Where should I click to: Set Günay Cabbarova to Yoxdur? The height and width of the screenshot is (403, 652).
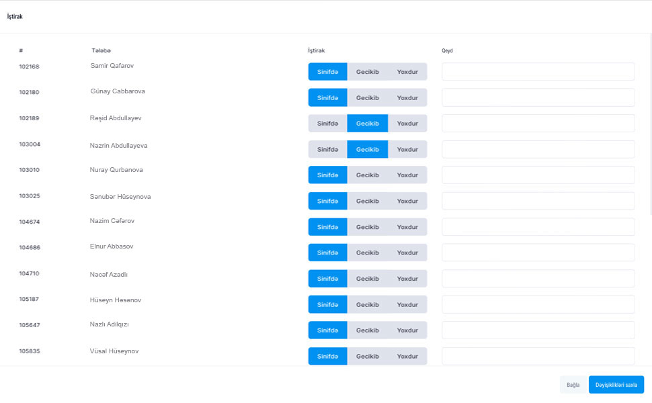(x=407, y=98)
